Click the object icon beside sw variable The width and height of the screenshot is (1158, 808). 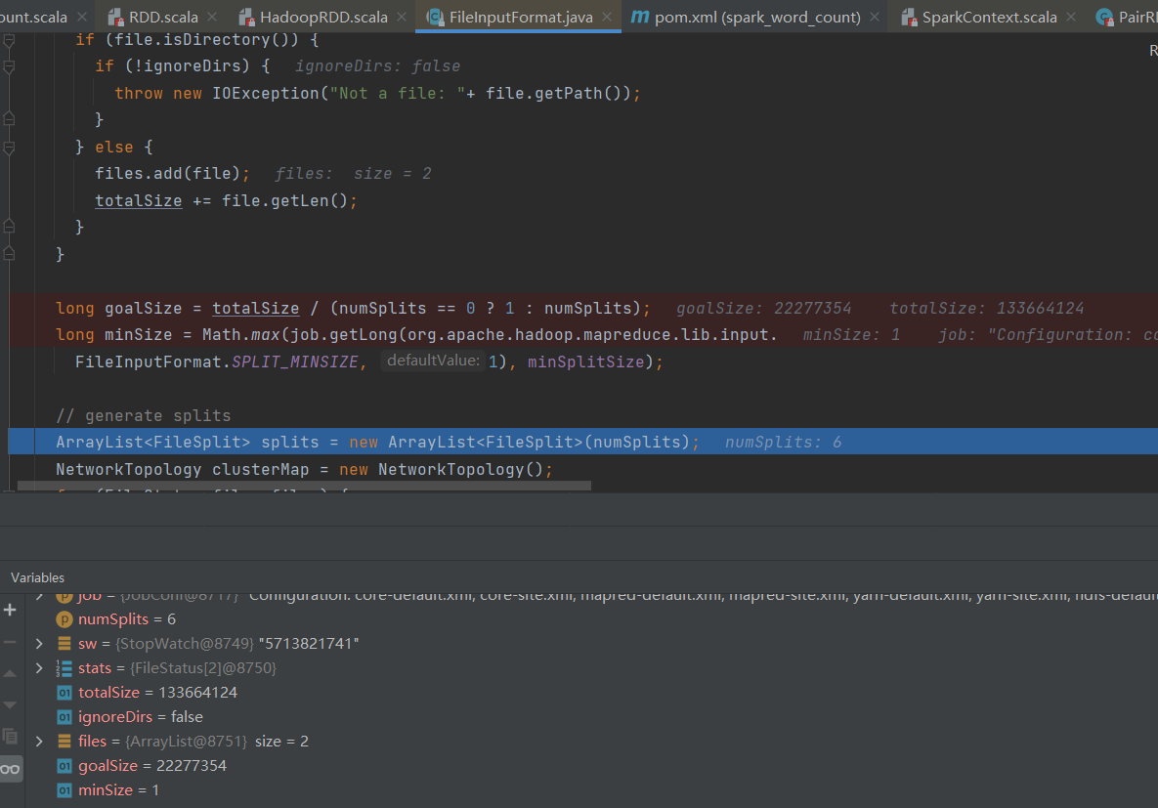[x=64, y=643]
